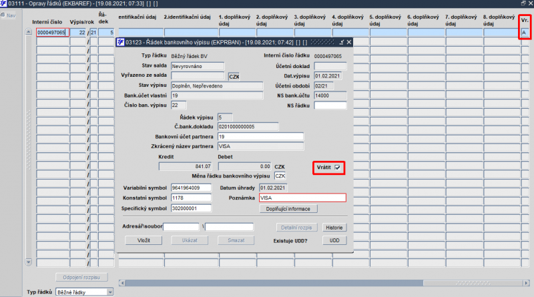Click the Detailní rozpis button

pos(296,228)
